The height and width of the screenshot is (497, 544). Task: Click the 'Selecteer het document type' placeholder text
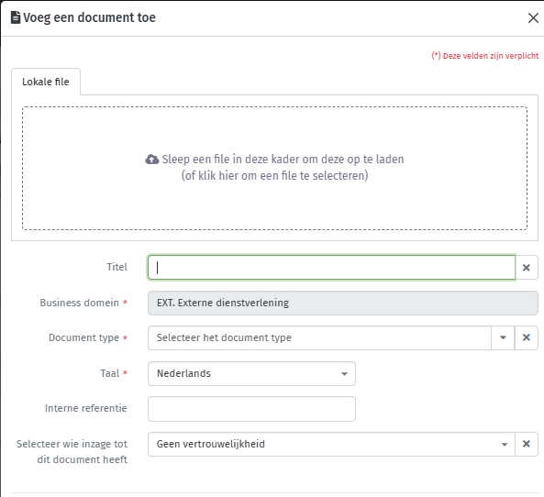224,337
